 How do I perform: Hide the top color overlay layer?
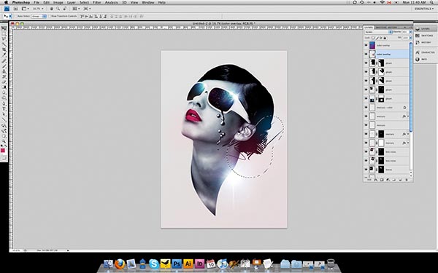coord(366,45)
